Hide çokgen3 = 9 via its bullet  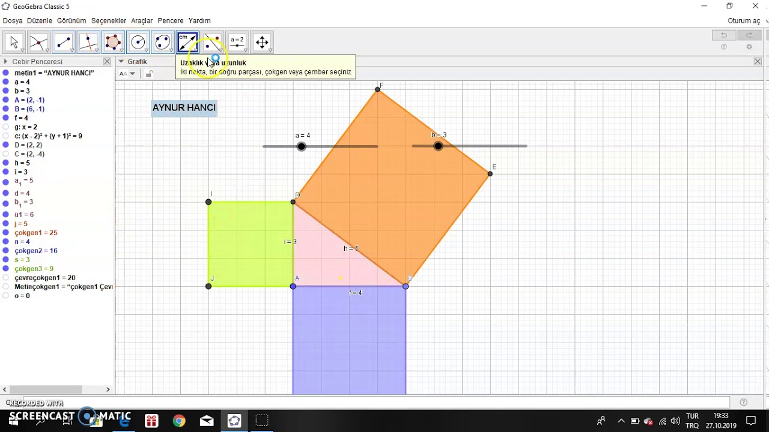click(x=6, y=269)
